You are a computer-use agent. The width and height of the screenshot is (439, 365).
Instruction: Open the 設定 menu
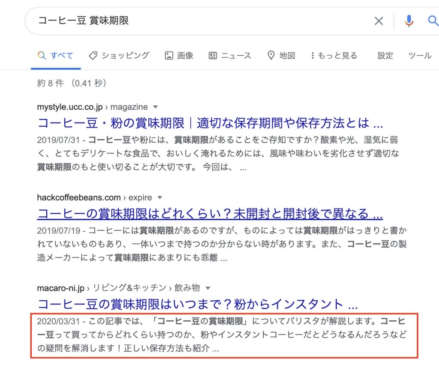tap(385, 55)
